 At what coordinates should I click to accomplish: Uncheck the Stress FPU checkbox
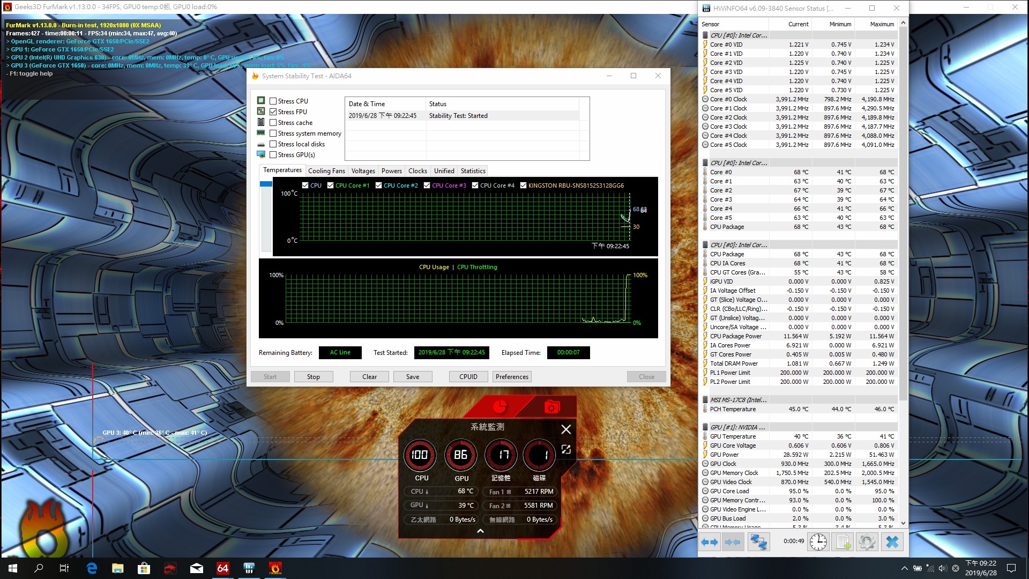tap(273, 112)
